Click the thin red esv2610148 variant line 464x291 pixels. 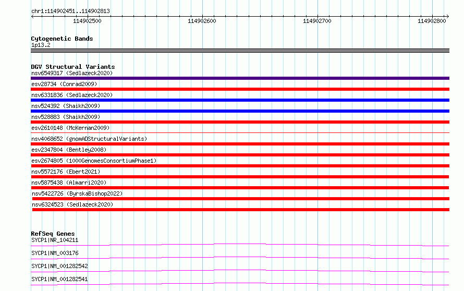tap(240, 132)
